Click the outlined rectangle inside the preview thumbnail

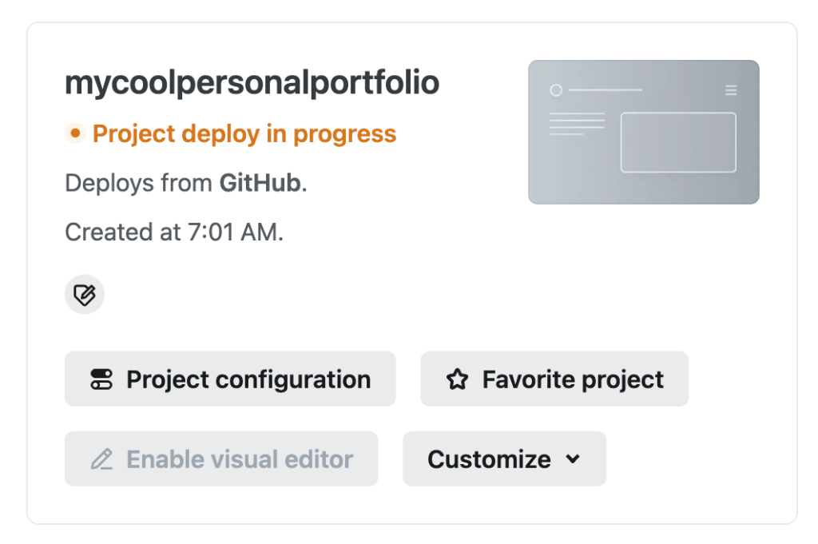(x=678, y=142)
